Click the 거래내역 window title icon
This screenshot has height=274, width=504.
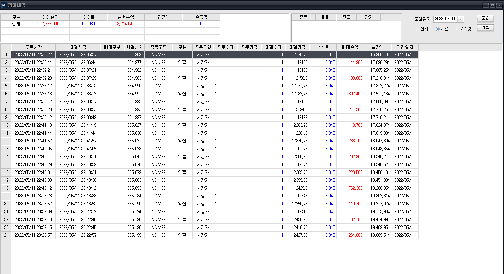coord(3,5)
